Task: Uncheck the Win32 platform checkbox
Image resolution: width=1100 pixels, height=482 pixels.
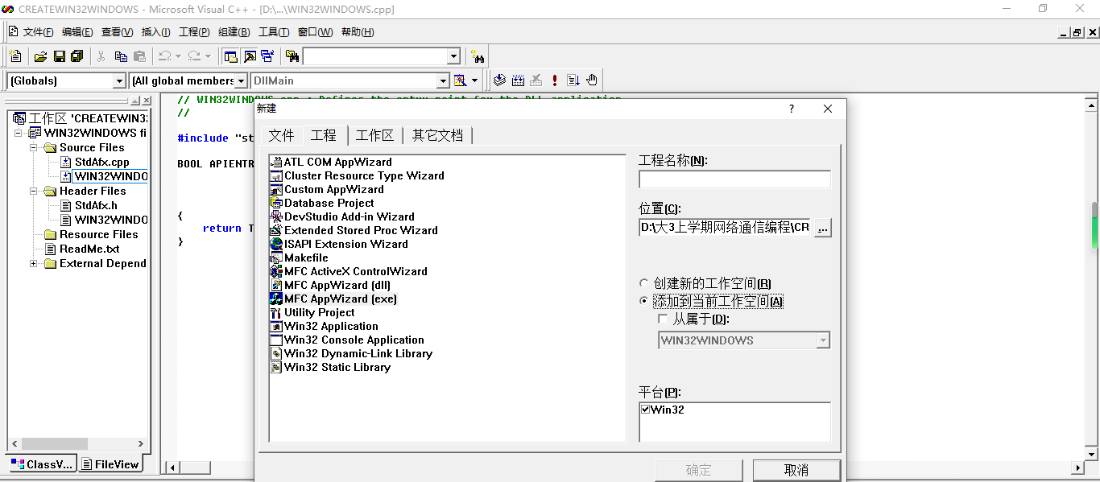Action: pos(646,409)
